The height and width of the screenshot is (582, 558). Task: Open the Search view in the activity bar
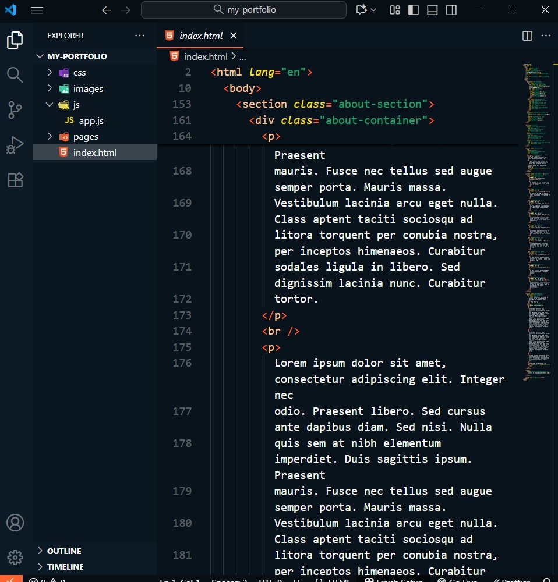click(x=15, y=75)
